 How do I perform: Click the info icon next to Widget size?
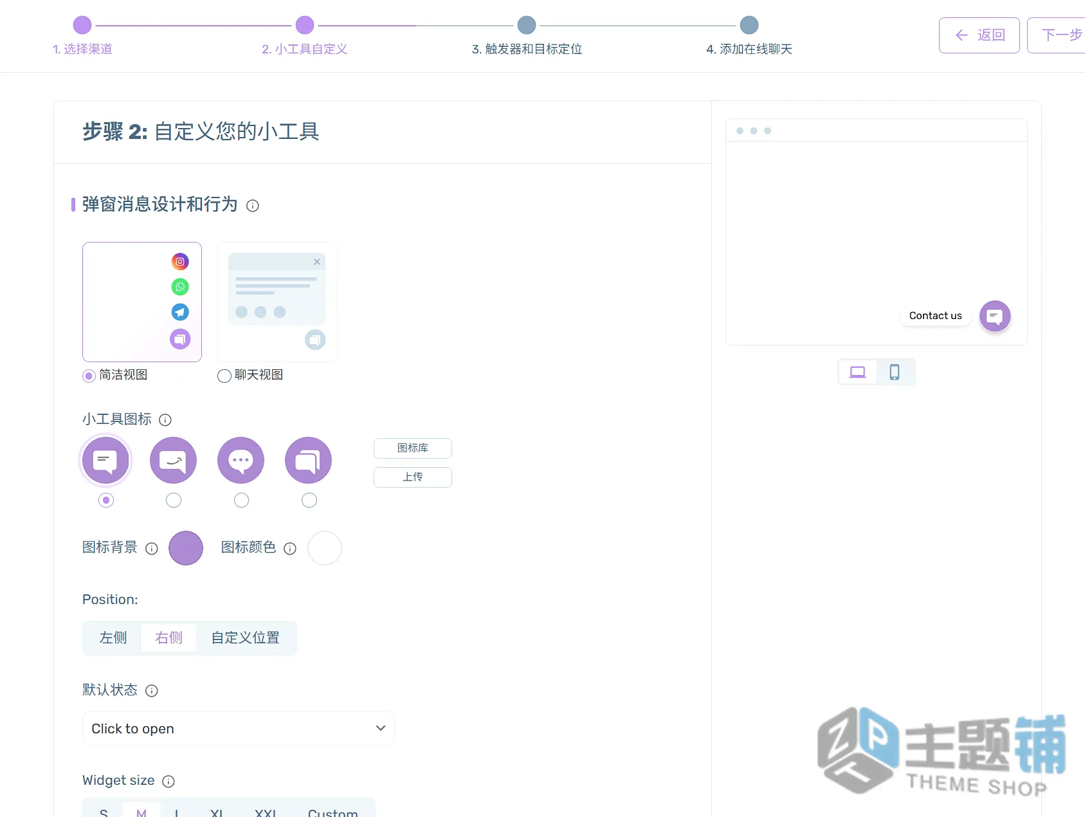pos(169,782)
